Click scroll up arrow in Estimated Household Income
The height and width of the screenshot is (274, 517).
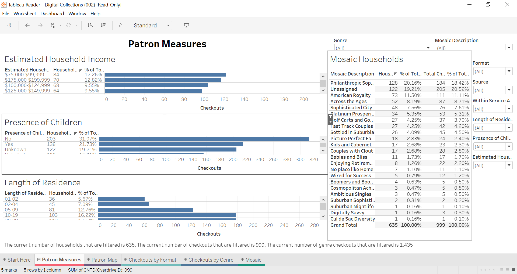(x=323, y=77)
